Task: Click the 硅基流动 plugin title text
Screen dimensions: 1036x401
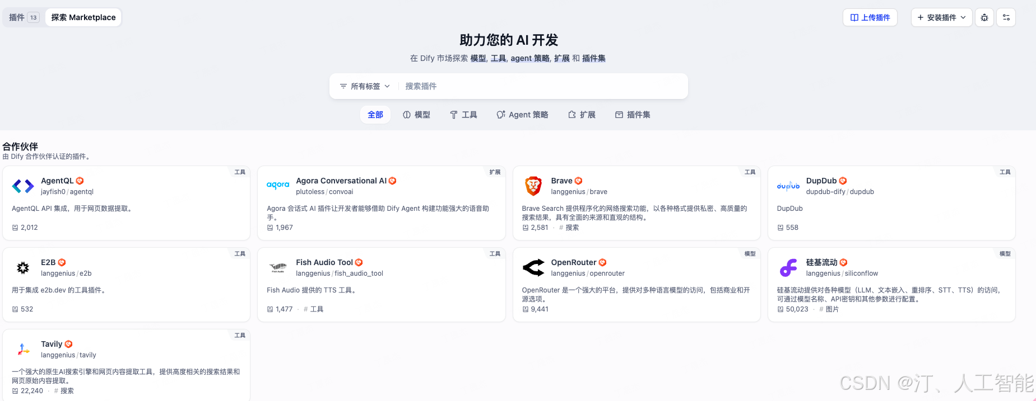Action: pyautogui.click(x=822, y=262)
